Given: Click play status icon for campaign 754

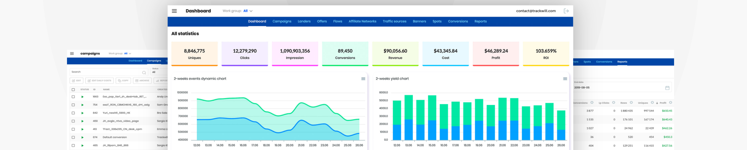Looking at the screenshot, I should 82,105.
